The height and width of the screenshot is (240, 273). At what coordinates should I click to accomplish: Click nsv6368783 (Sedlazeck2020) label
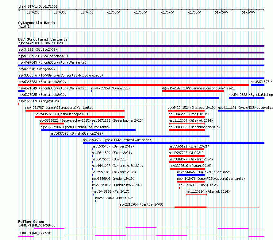[x=42, y=82]
